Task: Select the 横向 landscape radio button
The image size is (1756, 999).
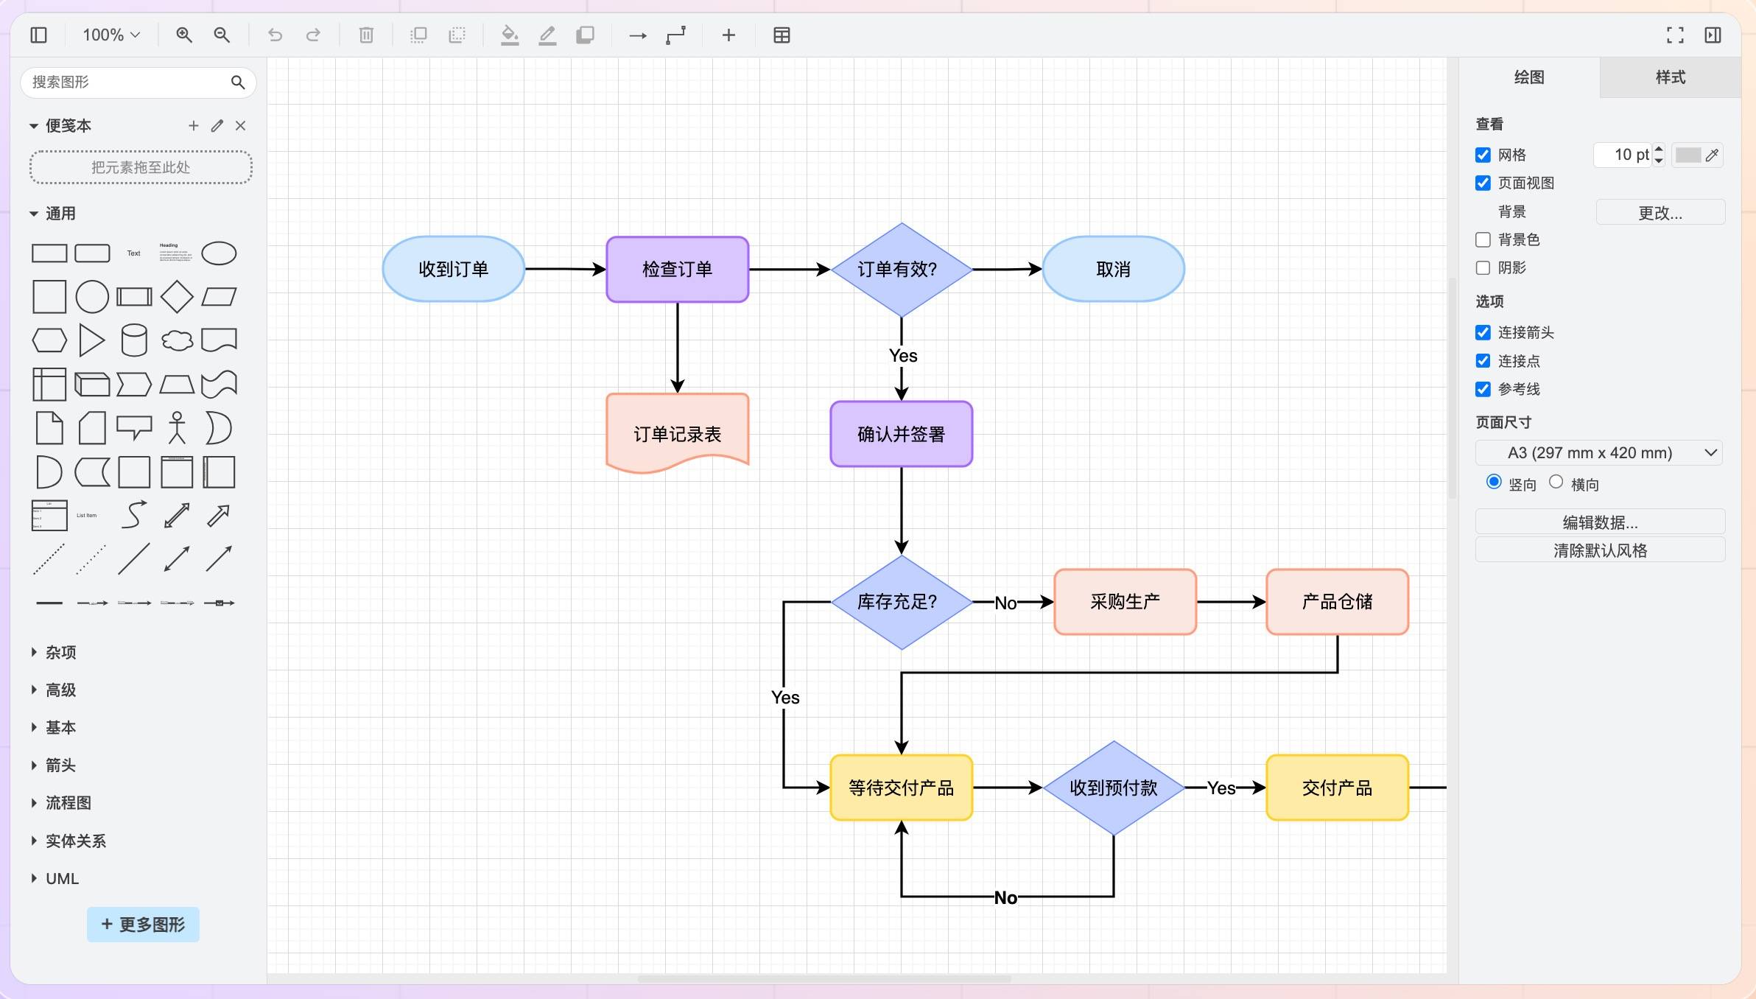Action: click(1556, 482)
